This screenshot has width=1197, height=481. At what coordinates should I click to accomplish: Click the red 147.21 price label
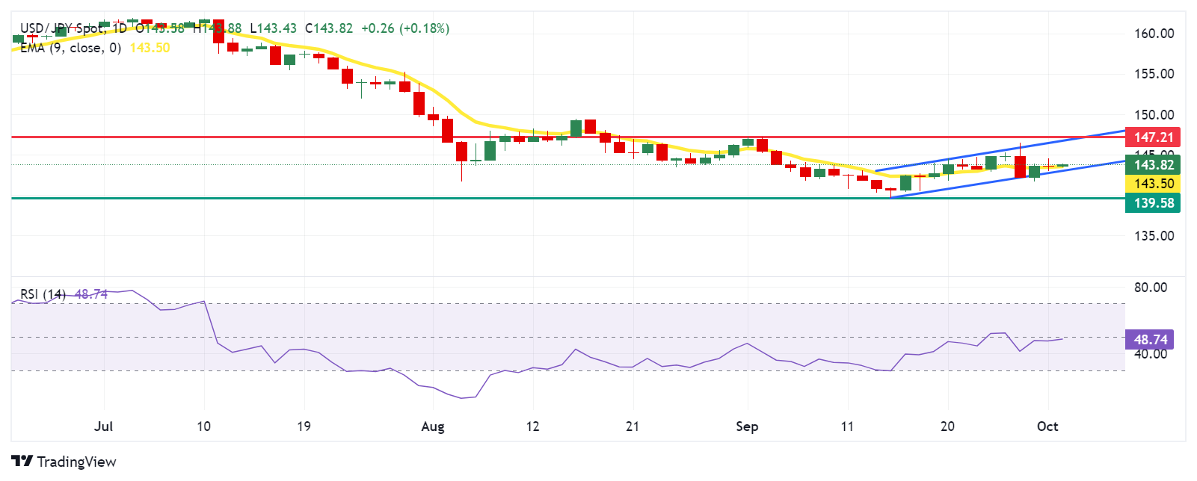coord(1153,137)
